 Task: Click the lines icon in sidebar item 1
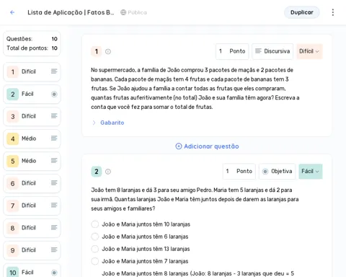tap(54, 71)
